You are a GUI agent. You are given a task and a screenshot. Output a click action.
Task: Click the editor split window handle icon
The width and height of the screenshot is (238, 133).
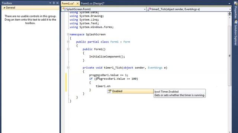(229, 14)
